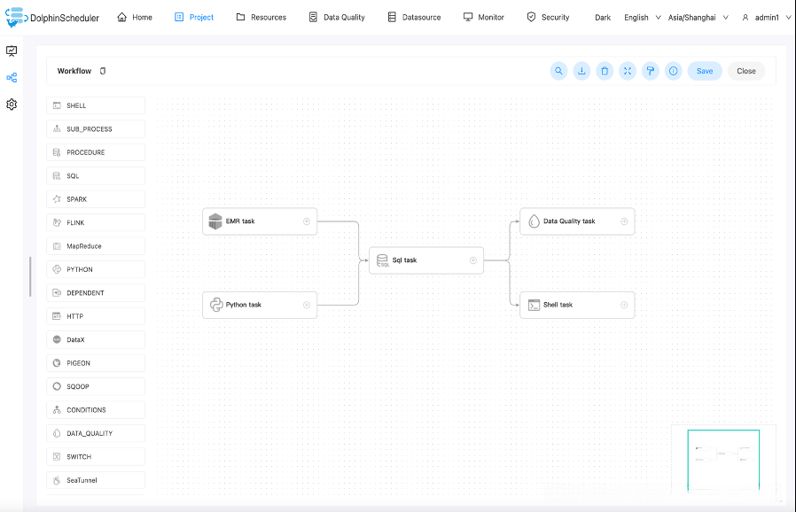Save the workflow
Viewport: 796px width, 512px height.
click(x=705, y=71)
